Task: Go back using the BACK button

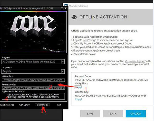Action: [x=113, y=113]
